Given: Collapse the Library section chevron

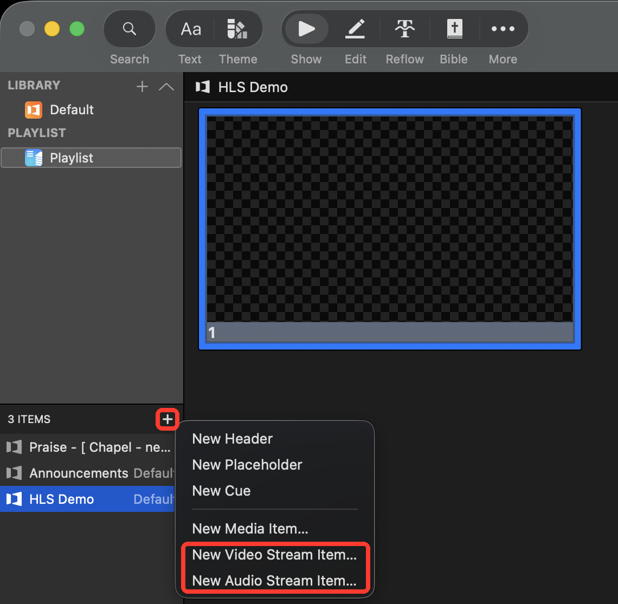Looking at the screenshot, I should (166, 86).
